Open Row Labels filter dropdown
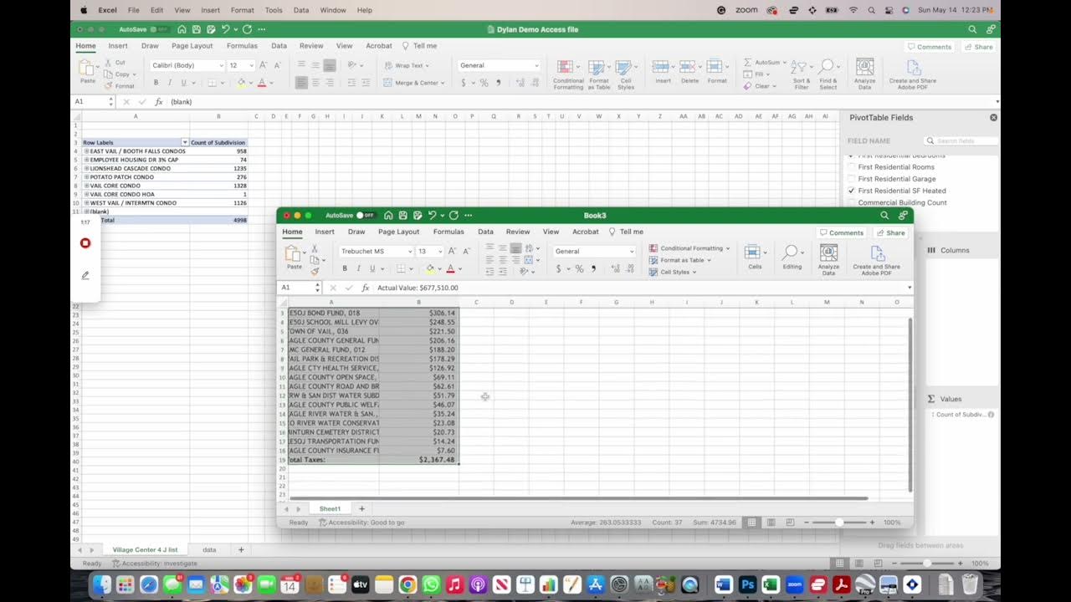1071x602 pixels. click(x=185, y=143)
